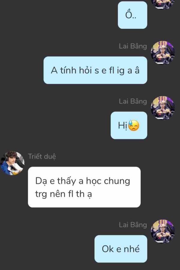Tap the 'Hị' letters in the emoji message bubble
Viewport: 180px width, 270px height.
[x=123, y=125]
